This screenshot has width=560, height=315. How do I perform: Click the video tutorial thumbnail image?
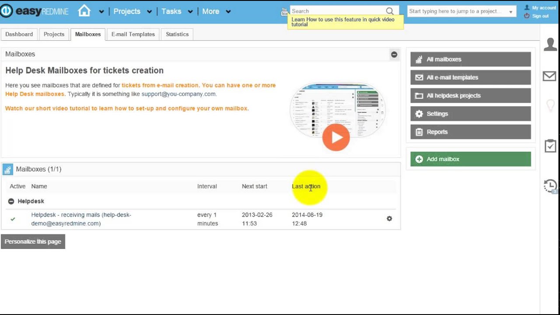pos(337,110)
